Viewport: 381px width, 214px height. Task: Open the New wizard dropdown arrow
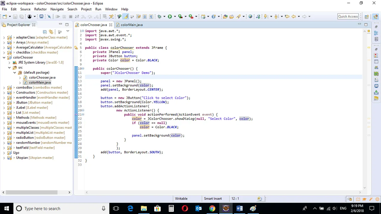coord(10,16)
